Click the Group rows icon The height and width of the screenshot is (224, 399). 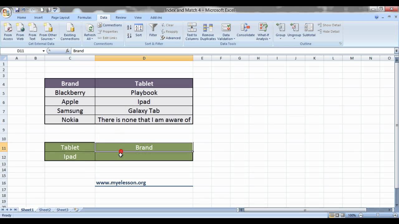pyautogui.click(x=281, y=27)
